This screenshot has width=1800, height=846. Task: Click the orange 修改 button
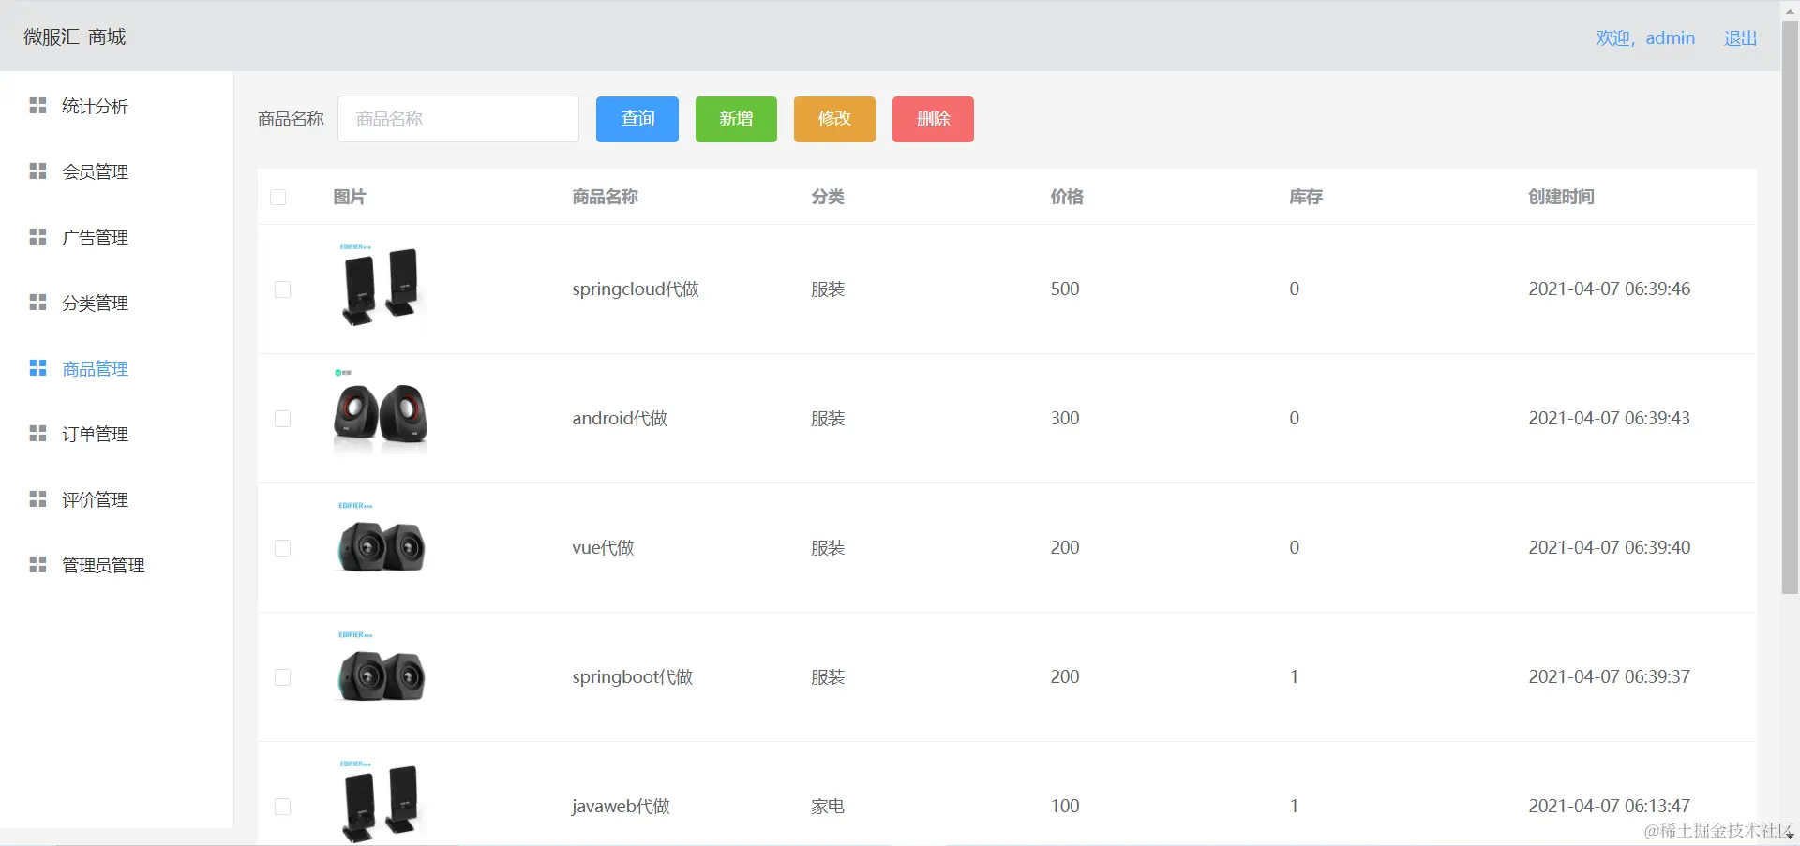[834, 119]
